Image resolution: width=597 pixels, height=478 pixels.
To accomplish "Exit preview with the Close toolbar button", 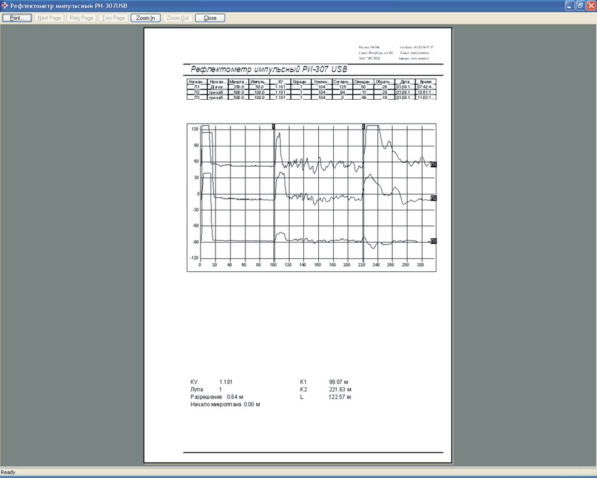I will pyautogui.click(x=210, y=18).
